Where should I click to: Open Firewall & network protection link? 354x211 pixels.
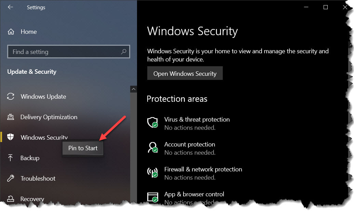[203, 169]
